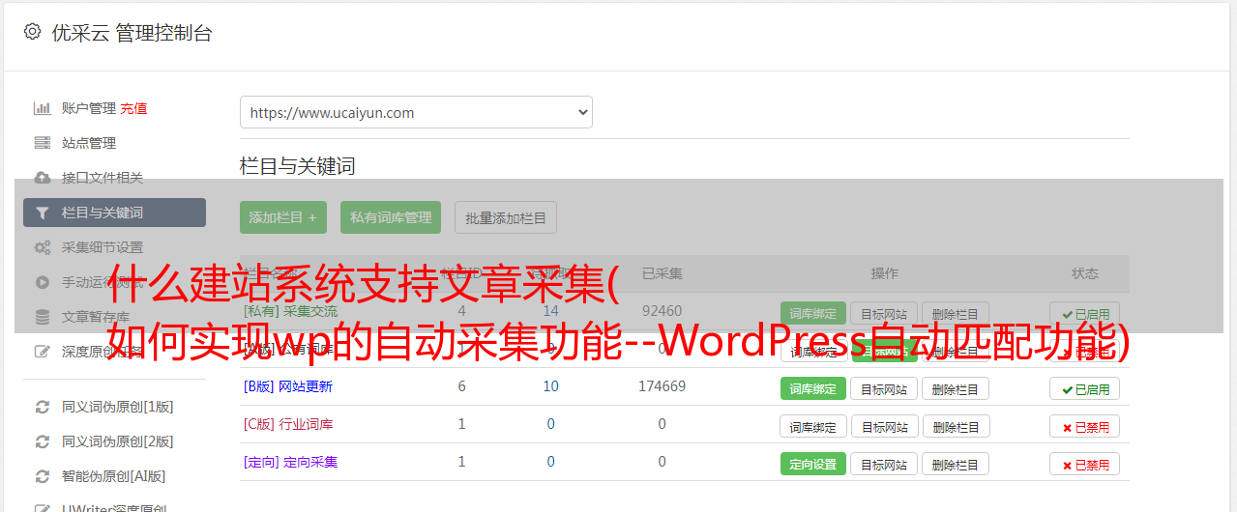This screenshot has height=512, width=1237.
Task: Select 栏目与关键词 sidebar item
Action: (x=114, y=213)
